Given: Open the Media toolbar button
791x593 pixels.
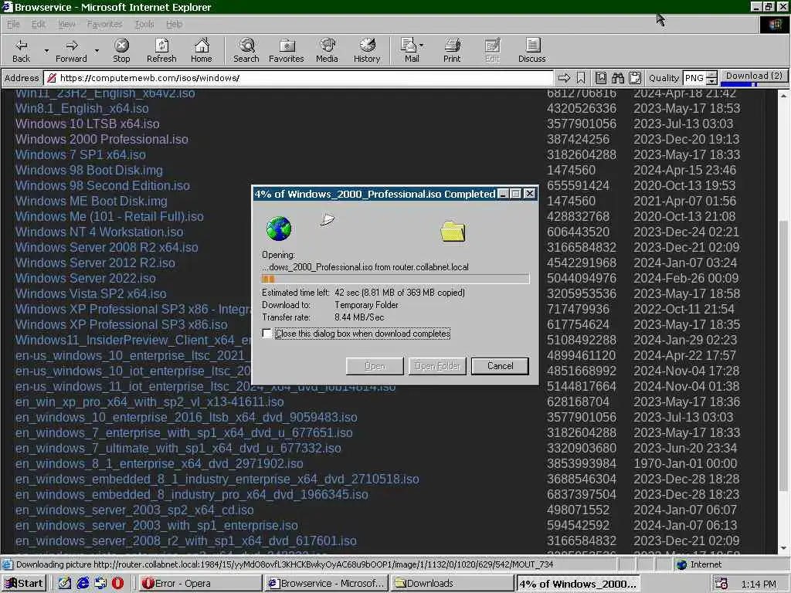Looking at the screenshot, I should point(327,50).
